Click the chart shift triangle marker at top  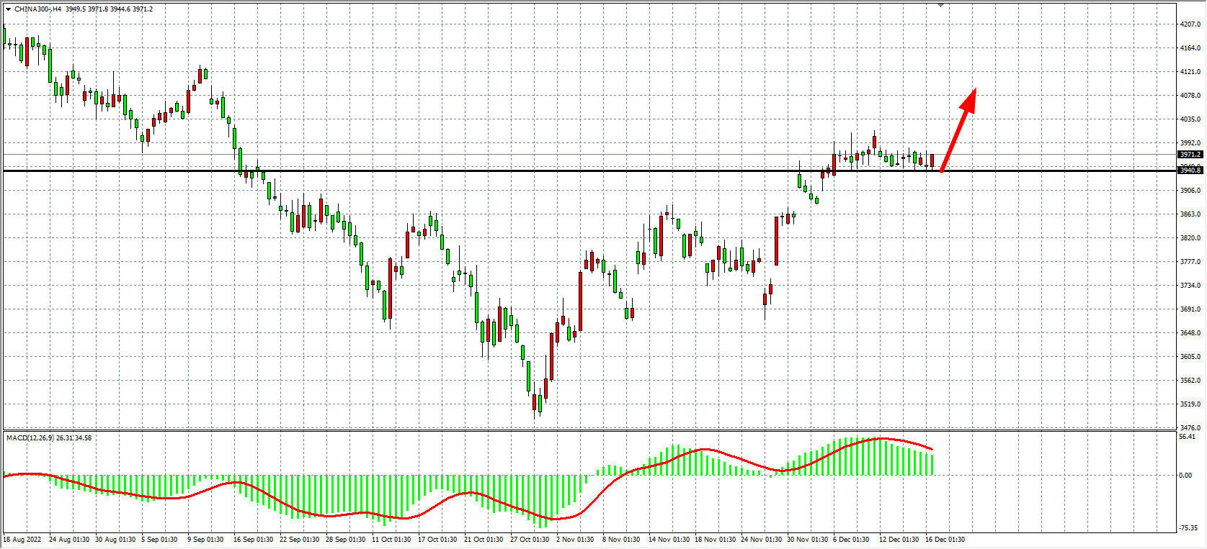(x=940, y=5)
